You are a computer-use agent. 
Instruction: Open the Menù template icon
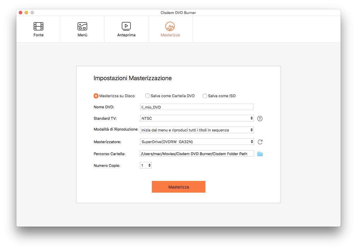[82, 26]
